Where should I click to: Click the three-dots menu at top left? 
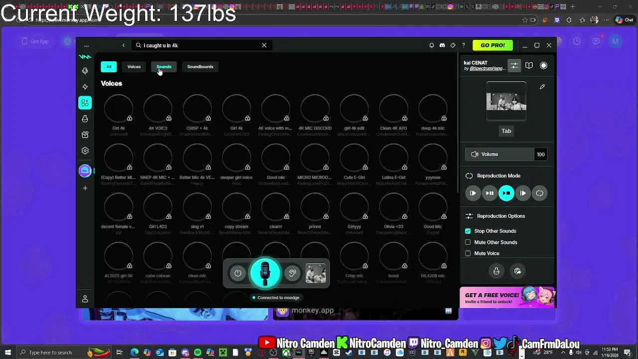(86, 45)
